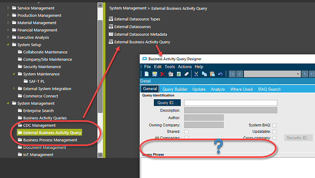
Task: Switch to the Query Builder tab
Action: point(175,89)
